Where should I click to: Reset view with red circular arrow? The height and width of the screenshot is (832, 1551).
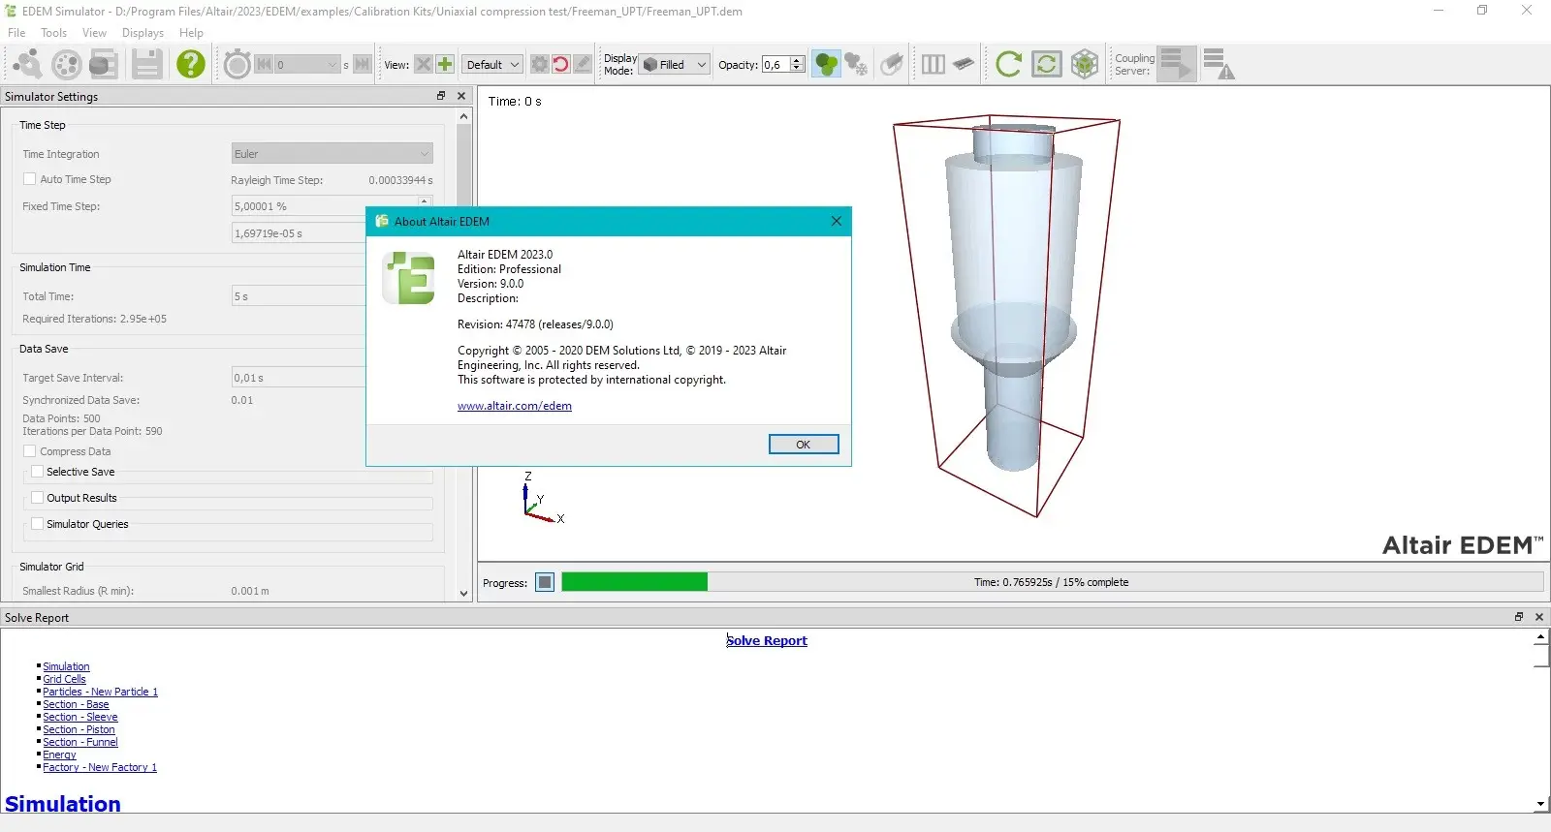tap(560, 64)
